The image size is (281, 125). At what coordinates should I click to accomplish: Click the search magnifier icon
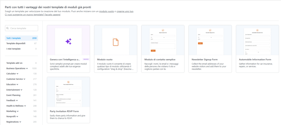[8, 28]
